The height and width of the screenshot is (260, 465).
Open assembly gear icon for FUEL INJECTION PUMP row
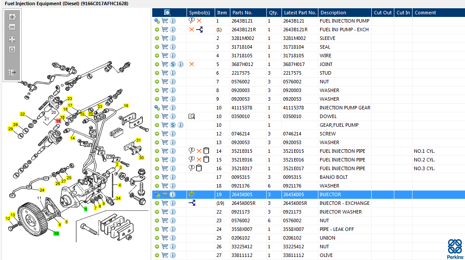(x=157, y=21)
